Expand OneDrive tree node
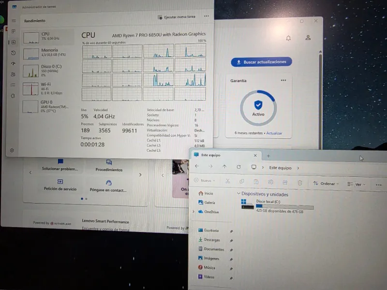Screen dimensions: 387x290 [x=193, y=212]
